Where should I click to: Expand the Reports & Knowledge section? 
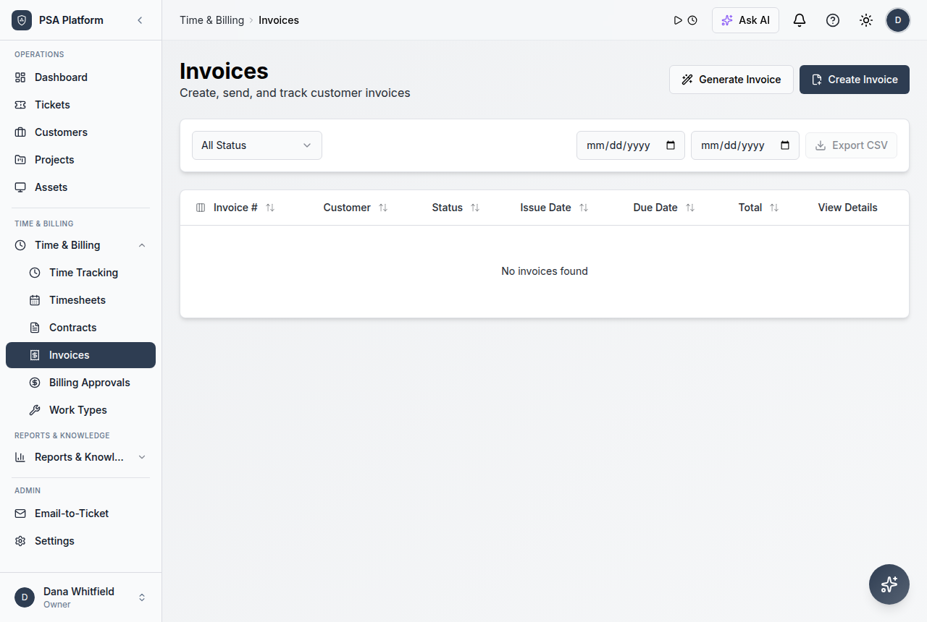[x=80, y=457]
